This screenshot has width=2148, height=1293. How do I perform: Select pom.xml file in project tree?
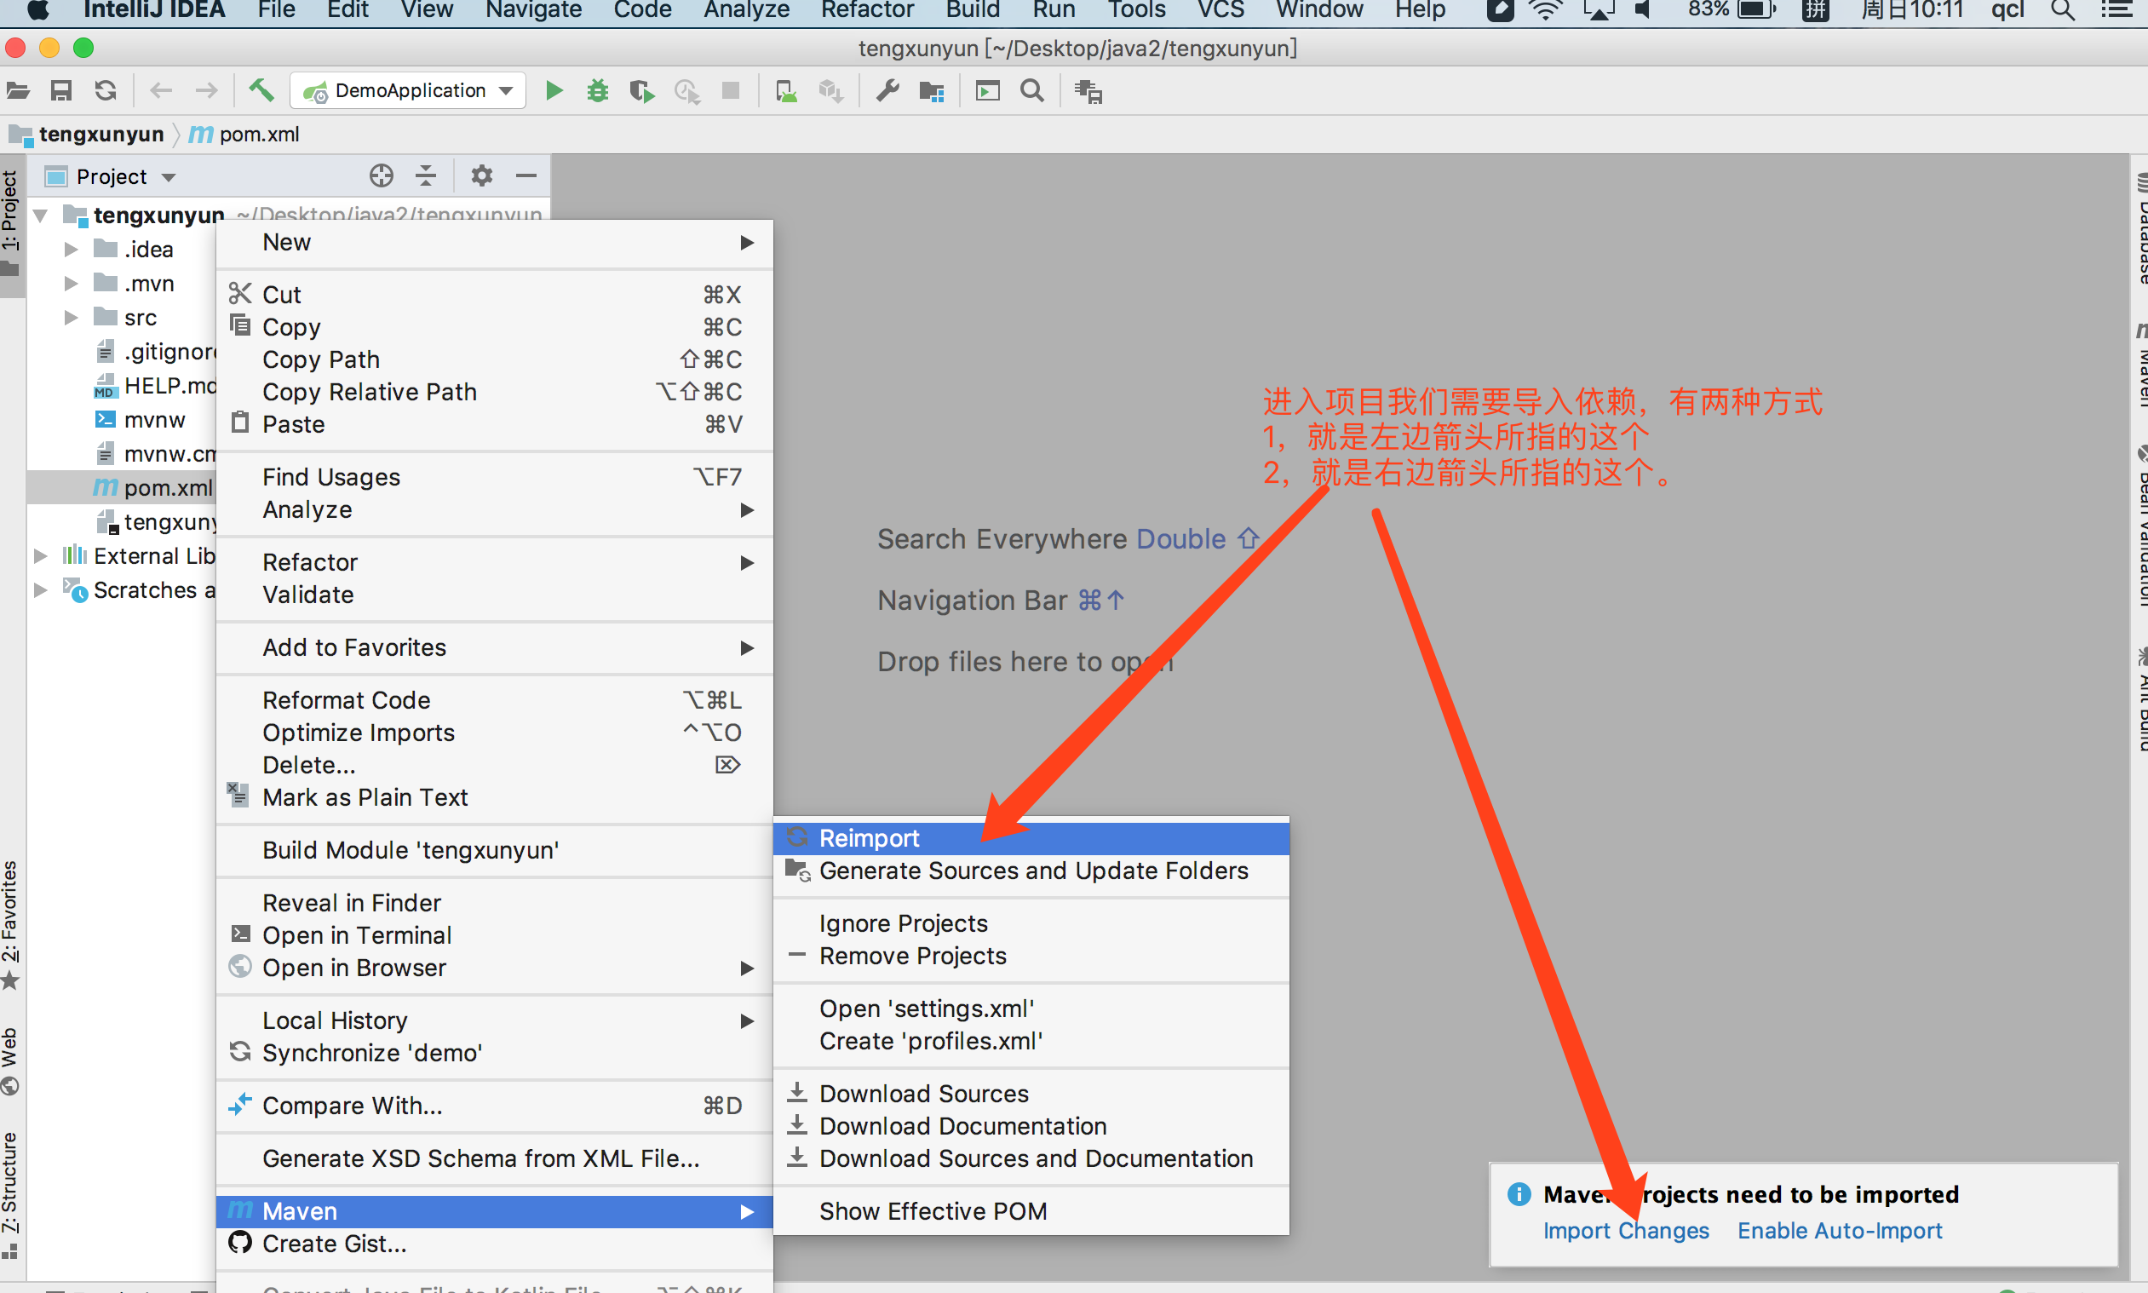click(x=167, y=488)
